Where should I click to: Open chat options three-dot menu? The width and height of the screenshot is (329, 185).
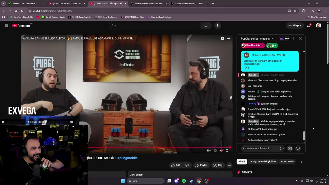tap(294, 39)
